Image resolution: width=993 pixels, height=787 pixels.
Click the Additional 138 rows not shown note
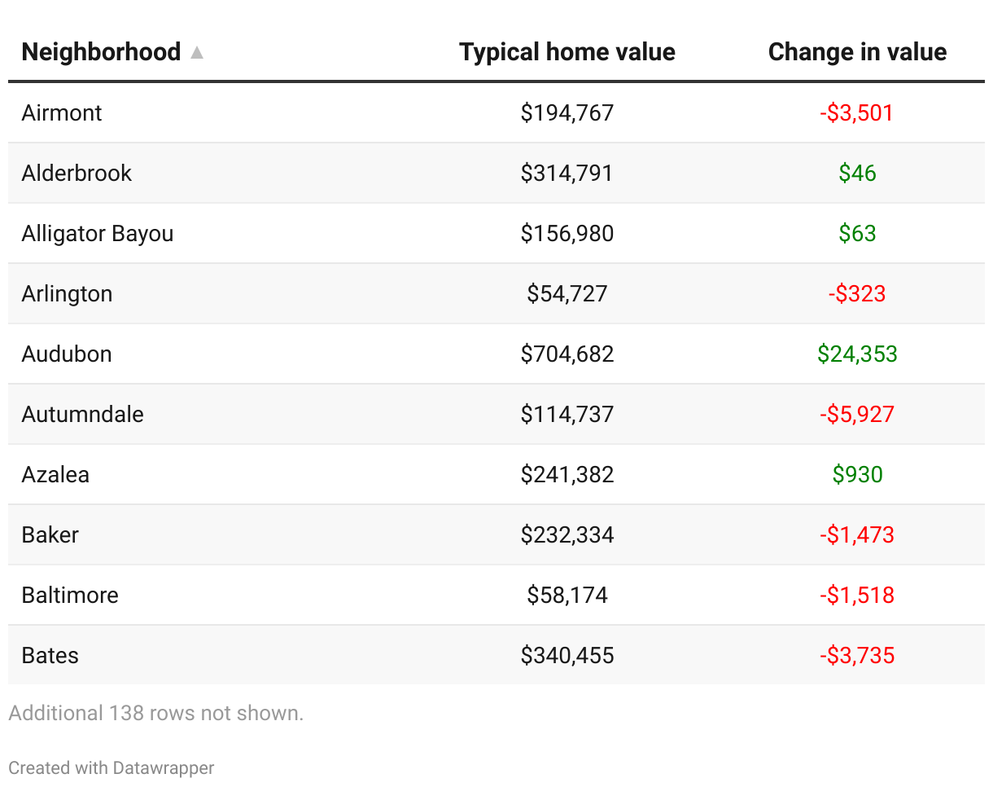click(x=155, y=713)
